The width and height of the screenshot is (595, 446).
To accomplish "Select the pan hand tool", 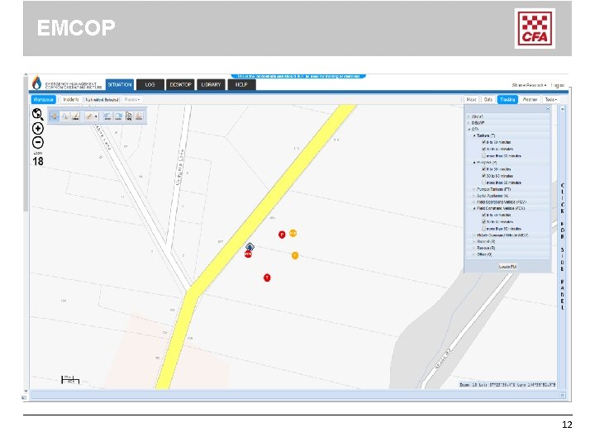I will (55, 116).
